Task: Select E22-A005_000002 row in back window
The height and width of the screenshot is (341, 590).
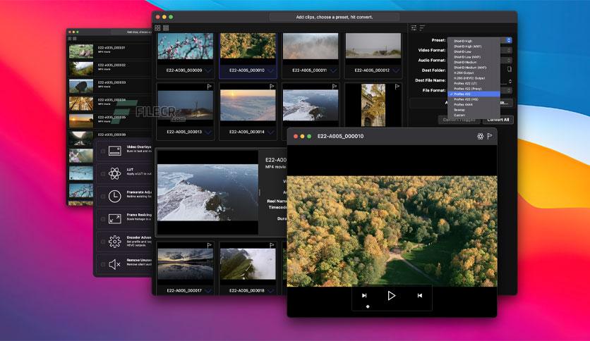Action: [x=109, y=68]
